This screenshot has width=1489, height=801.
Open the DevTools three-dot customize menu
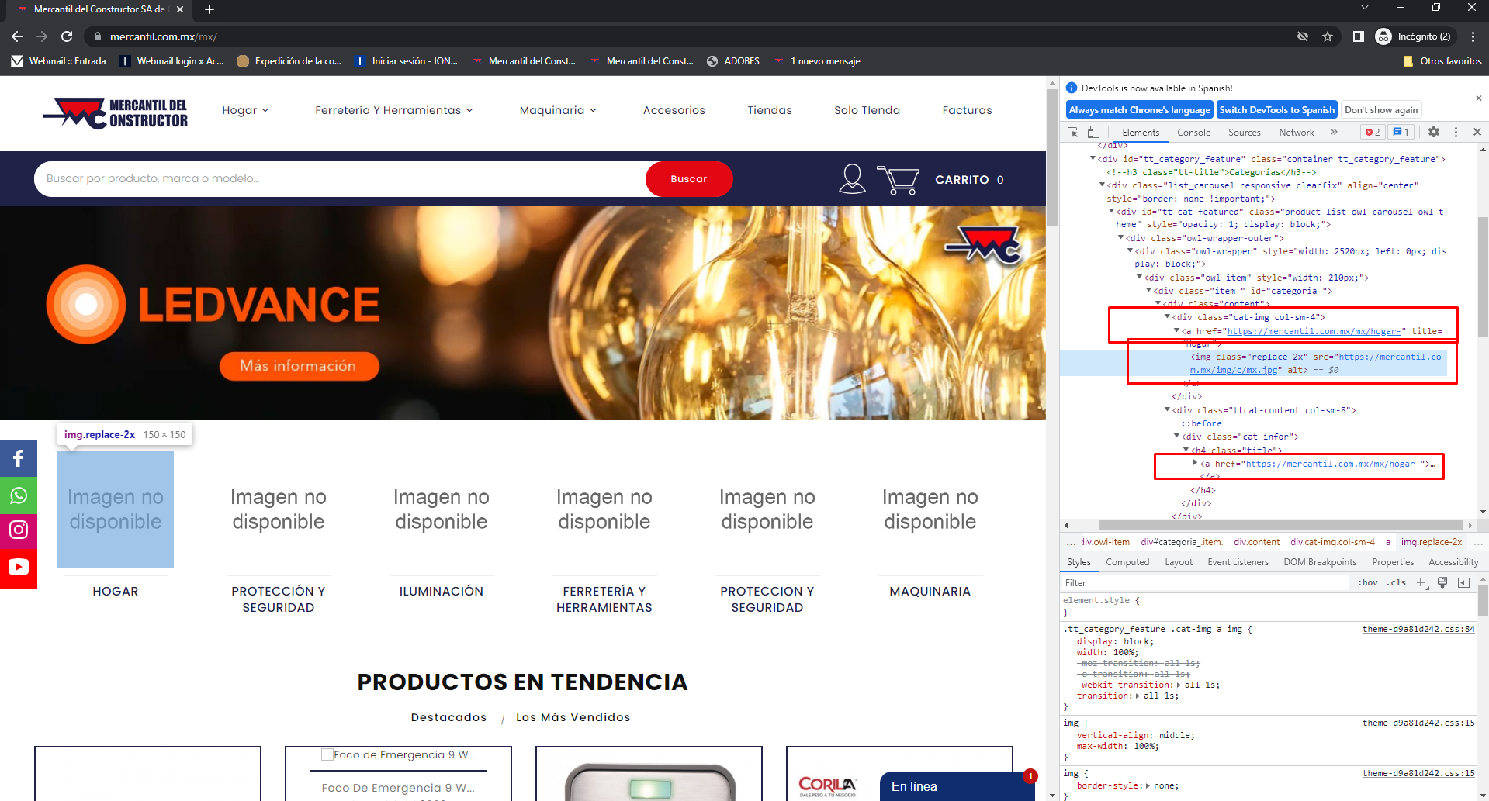tap(1456, 133)
